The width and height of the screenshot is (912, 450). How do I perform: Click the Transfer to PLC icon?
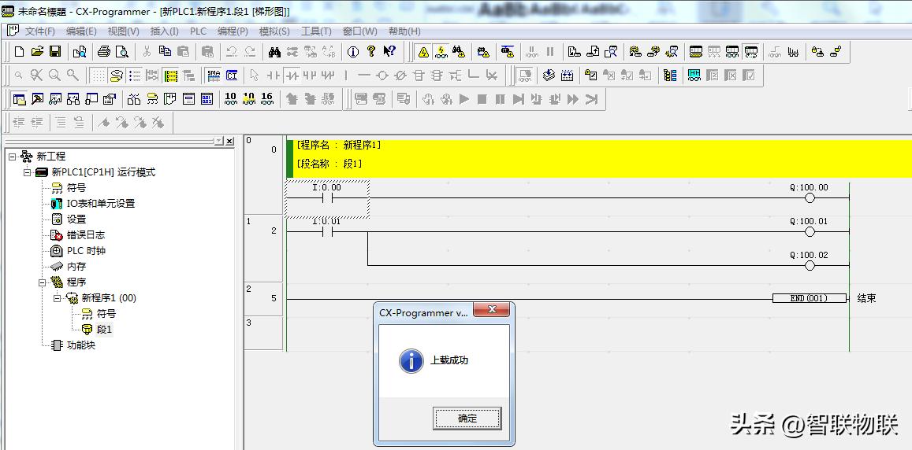[575, 52]
